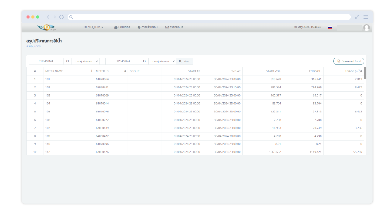This screenshot has width=390, height=213.
Task: Click the « มอนิเตอร์ back link
Action: [33, 46]
